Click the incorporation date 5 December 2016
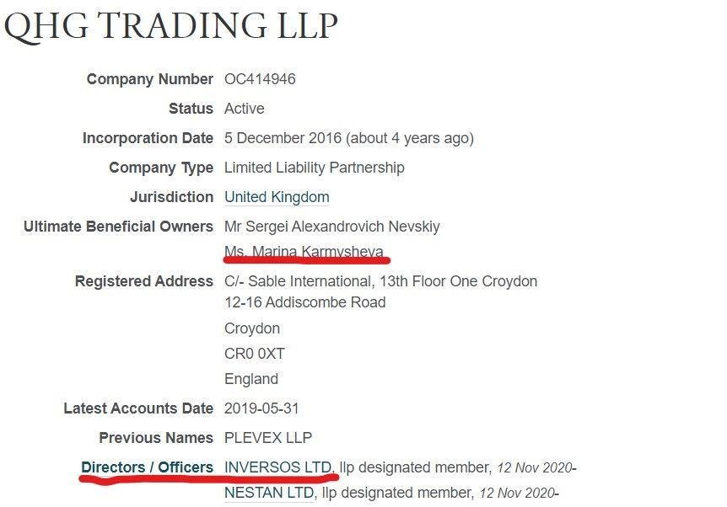Screen dimensions: 727x507 tap(283, 138)
